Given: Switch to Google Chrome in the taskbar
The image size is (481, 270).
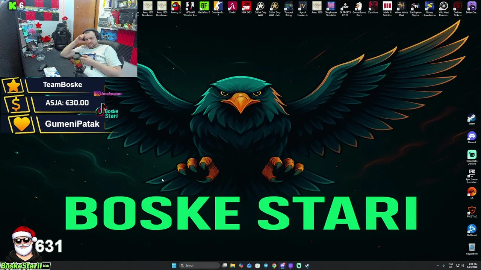Looking at the screenshot, I should (x=274, y=265).
